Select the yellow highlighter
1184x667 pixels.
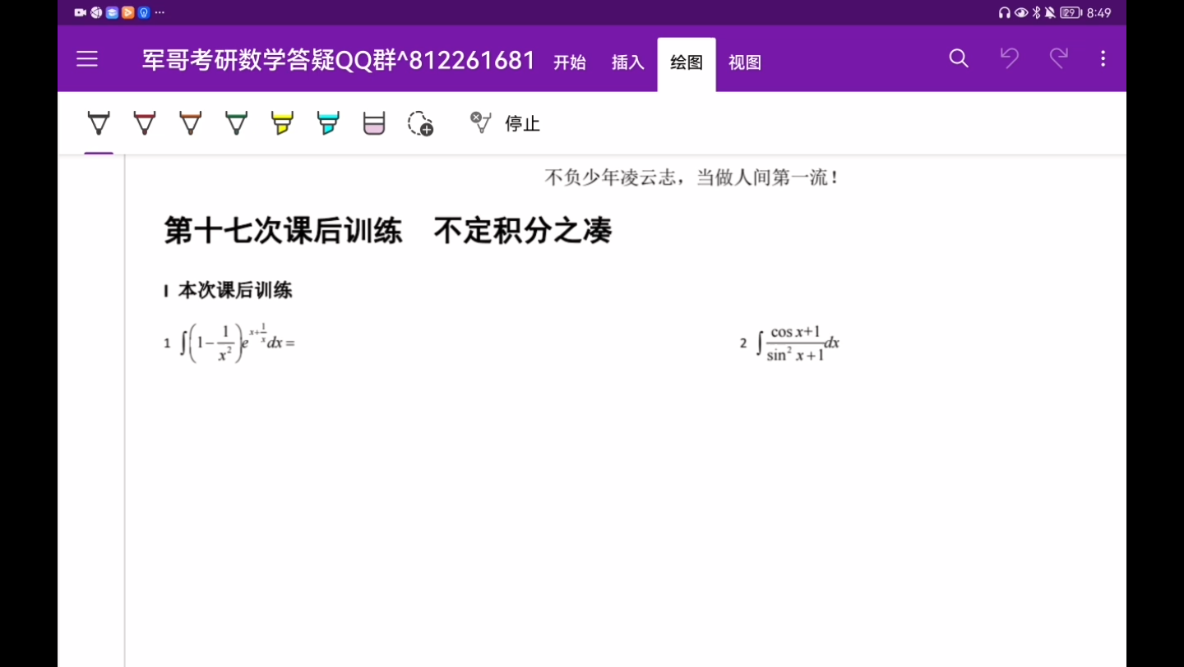point(282,123)
